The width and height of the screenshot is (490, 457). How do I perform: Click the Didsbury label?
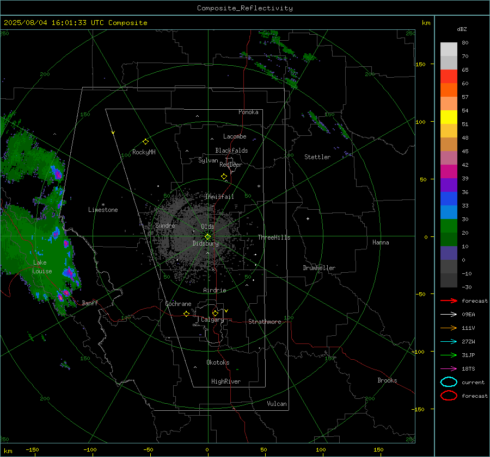tap(205, 243)
